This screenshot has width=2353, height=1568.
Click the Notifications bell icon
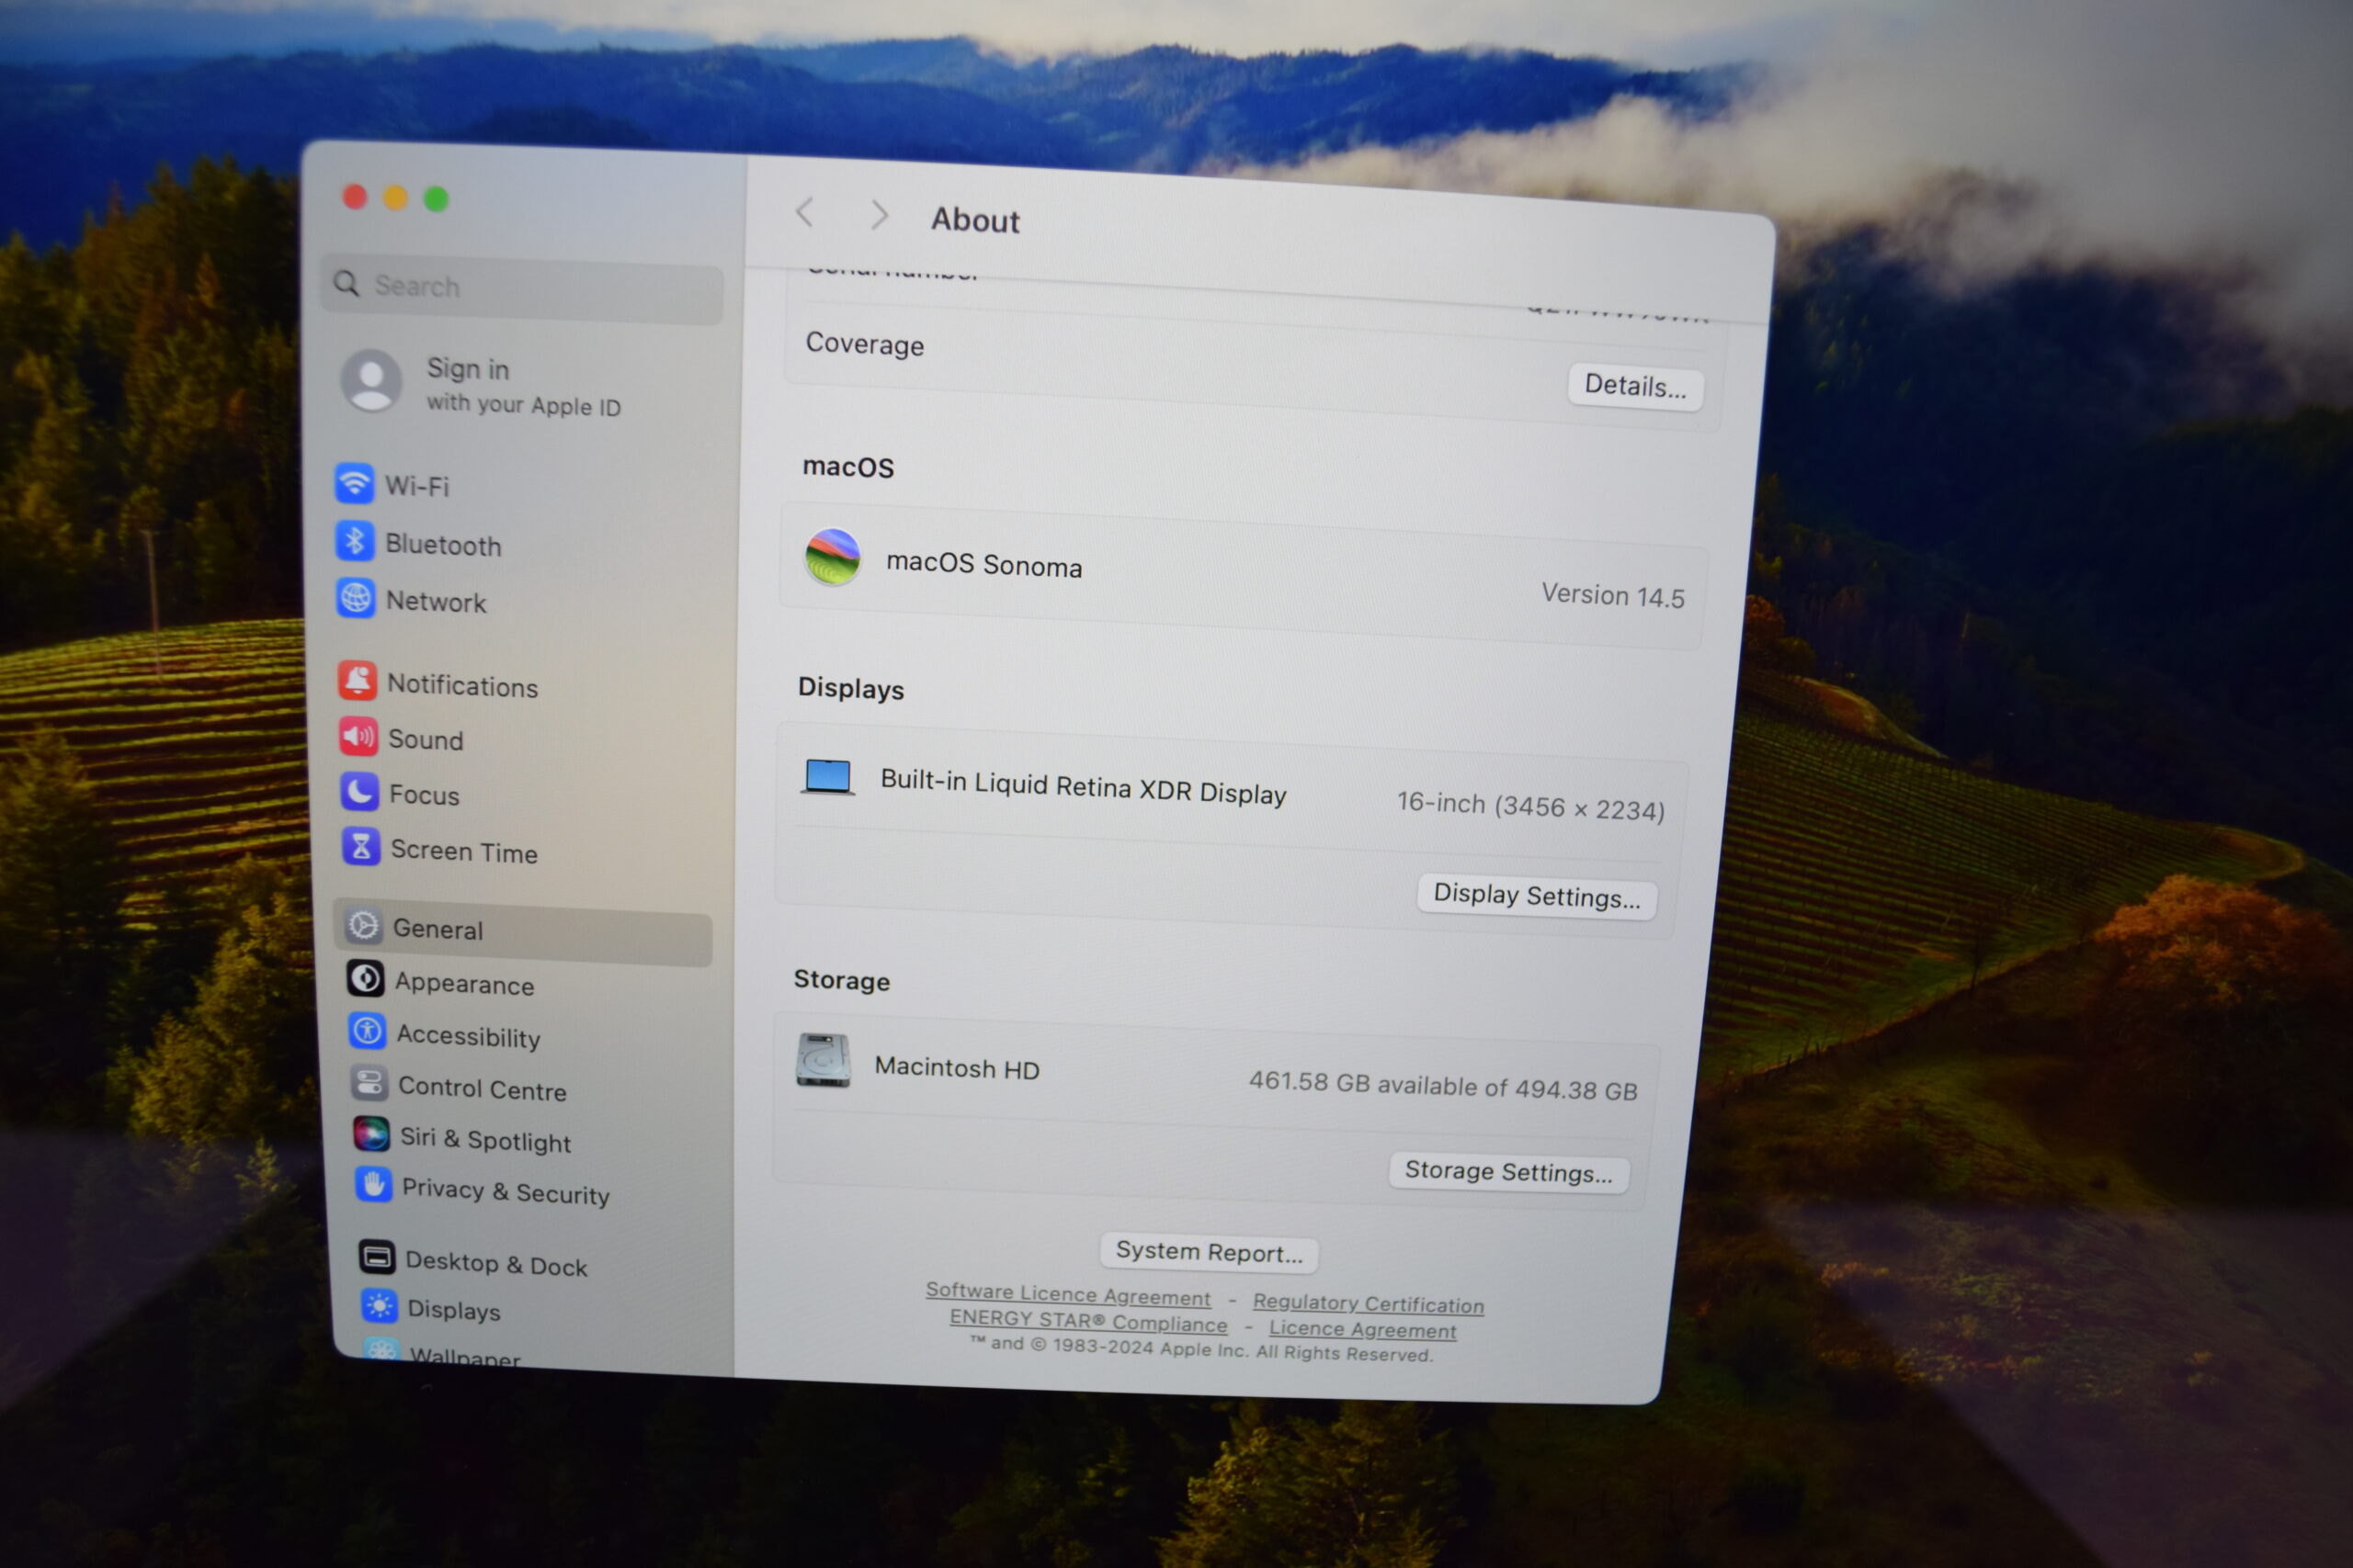(x=358, y=681)
